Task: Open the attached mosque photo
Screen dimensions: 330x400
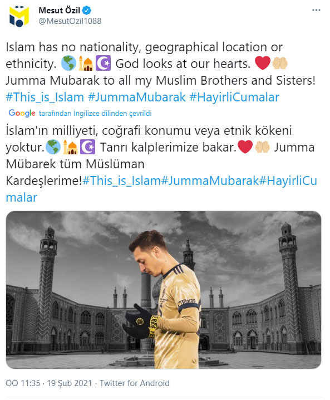Action: (164, 290)
